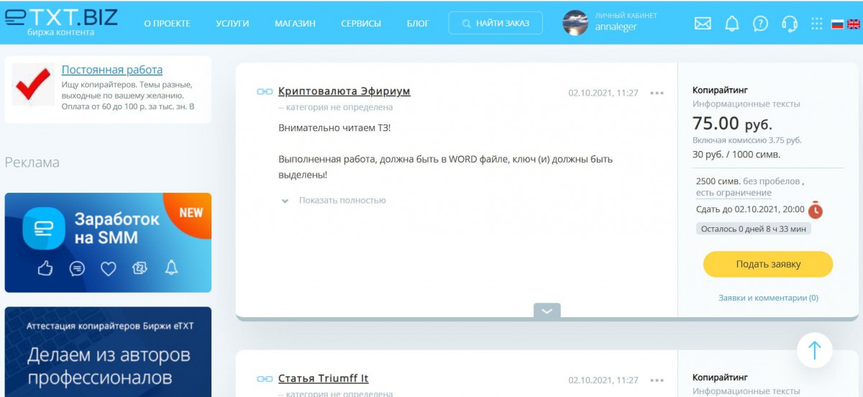
Task: Open О ПРОЕКТЕ menu
Action: (167, 24)
